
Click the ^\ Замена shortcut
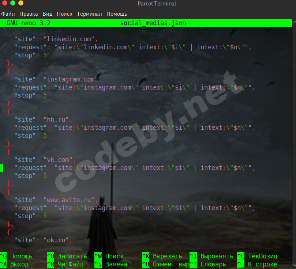pyautogui.click(x=111, y=264)
